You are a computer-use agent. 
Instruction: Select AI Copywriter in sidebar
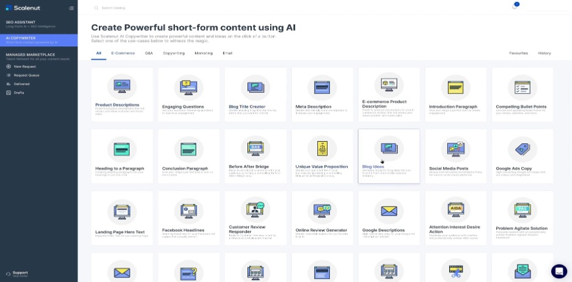[x=38, y=40]
